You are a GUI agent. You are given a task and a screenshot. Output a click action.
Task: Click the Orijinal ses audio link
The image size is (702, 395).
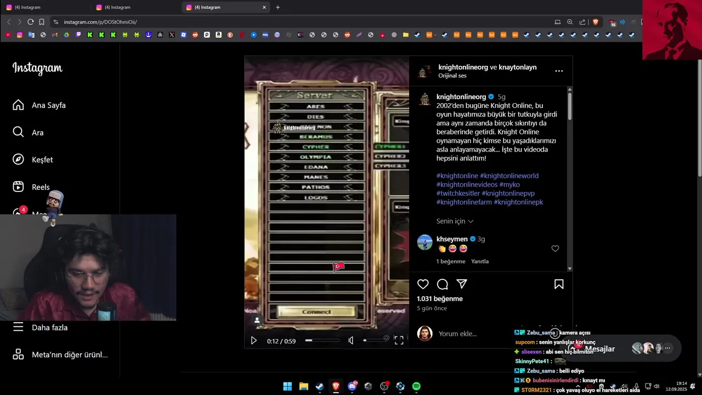tap(452, 76)
